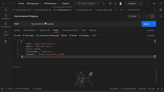
Task: Open Collections in the sidebar
Action: (x=6, y=17)
